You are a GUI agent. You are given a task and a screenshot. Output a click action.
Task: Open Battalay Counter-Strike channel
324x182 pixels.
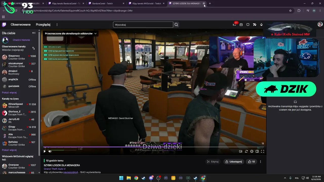coord(19,143)
